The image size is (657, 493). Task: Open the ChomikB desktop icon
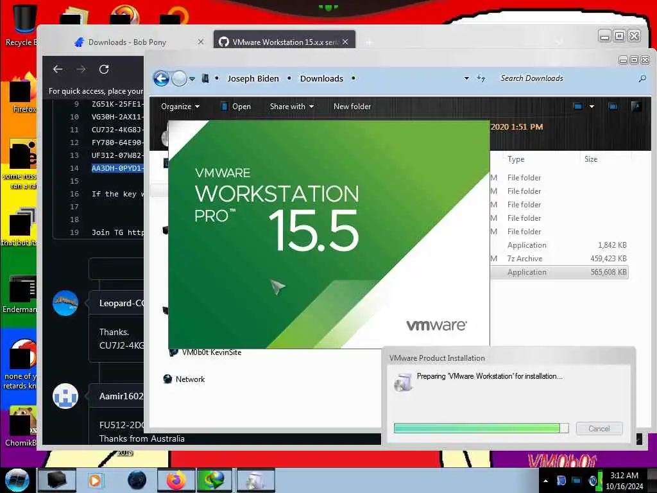[x=21, y=426]
